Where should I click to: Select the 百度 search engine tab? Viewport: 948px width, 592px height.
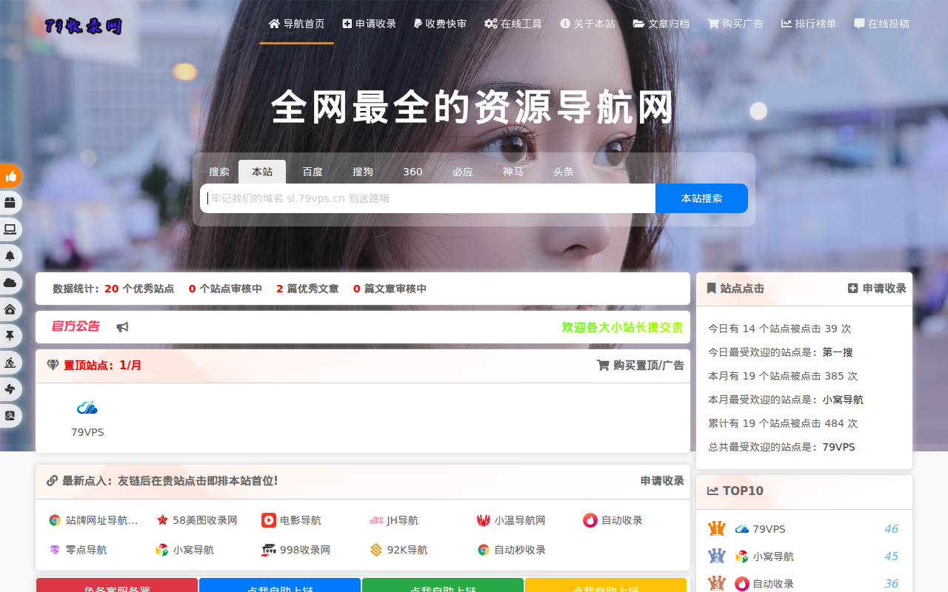[x=313, y=172]
